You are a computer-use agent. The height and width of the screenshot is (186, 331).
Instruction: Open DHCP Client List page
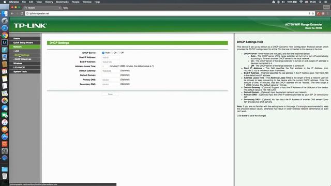click(25, 59)
